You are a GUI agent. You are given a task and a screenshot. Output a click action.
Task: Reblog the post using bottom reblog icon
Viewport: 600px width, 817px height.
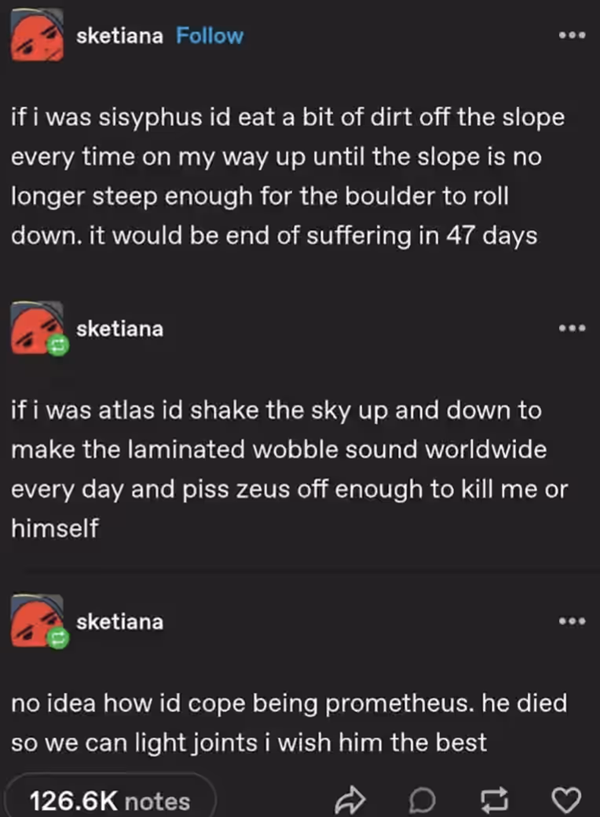tap(493, 800)
